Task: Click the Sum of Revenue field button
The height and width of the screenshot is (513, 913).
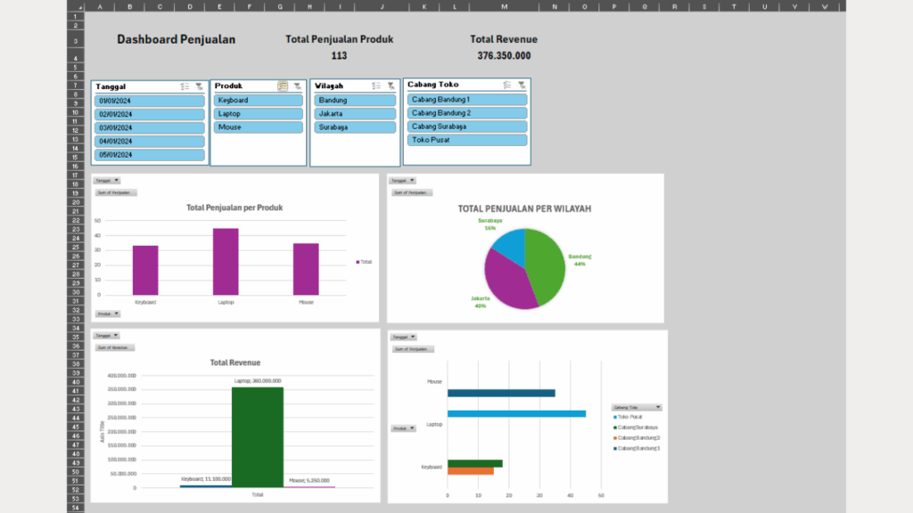Action: click(115, 347)
